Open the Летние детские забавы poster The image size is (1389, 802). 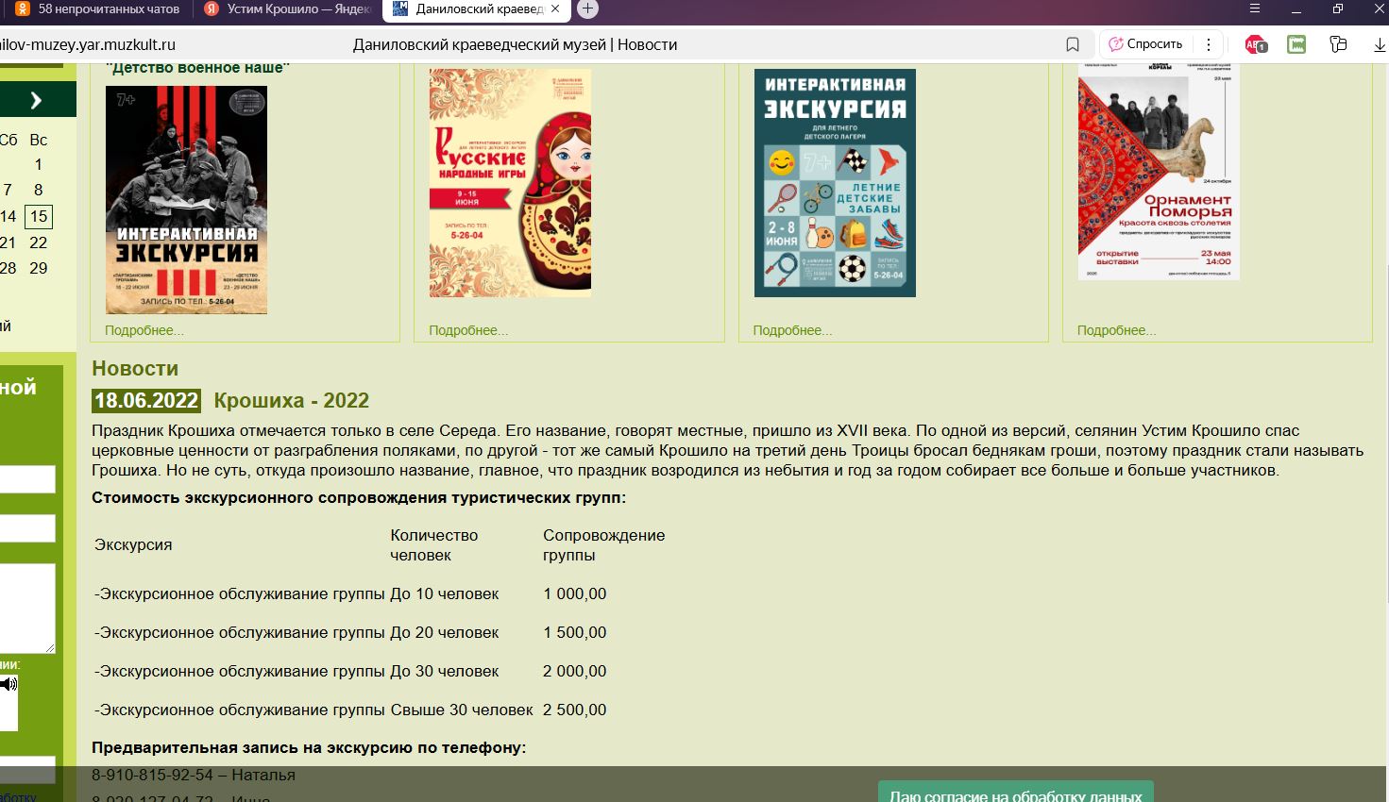pyautogui.click(x=835, y=183)
